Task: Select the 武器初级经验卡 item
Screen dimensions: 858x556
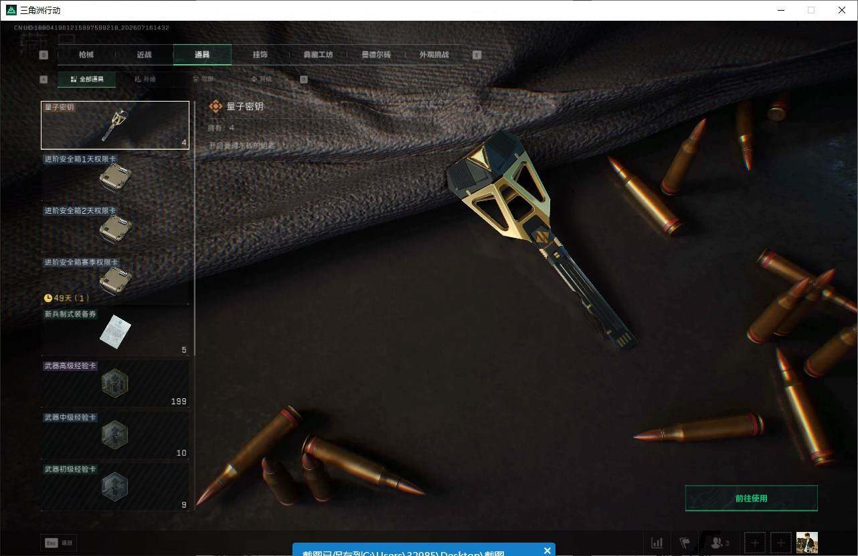Action: (x=115, y=487)
